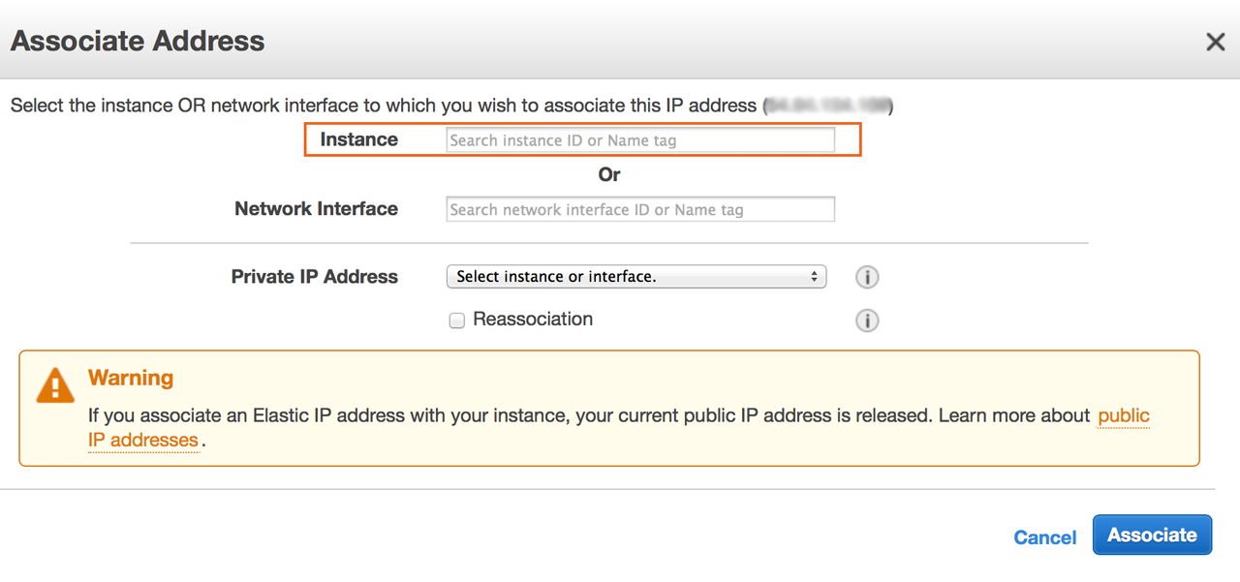Show info for Private IP Address
Viewport: 1240px width, 582px height.
click(x=867, y=278)
